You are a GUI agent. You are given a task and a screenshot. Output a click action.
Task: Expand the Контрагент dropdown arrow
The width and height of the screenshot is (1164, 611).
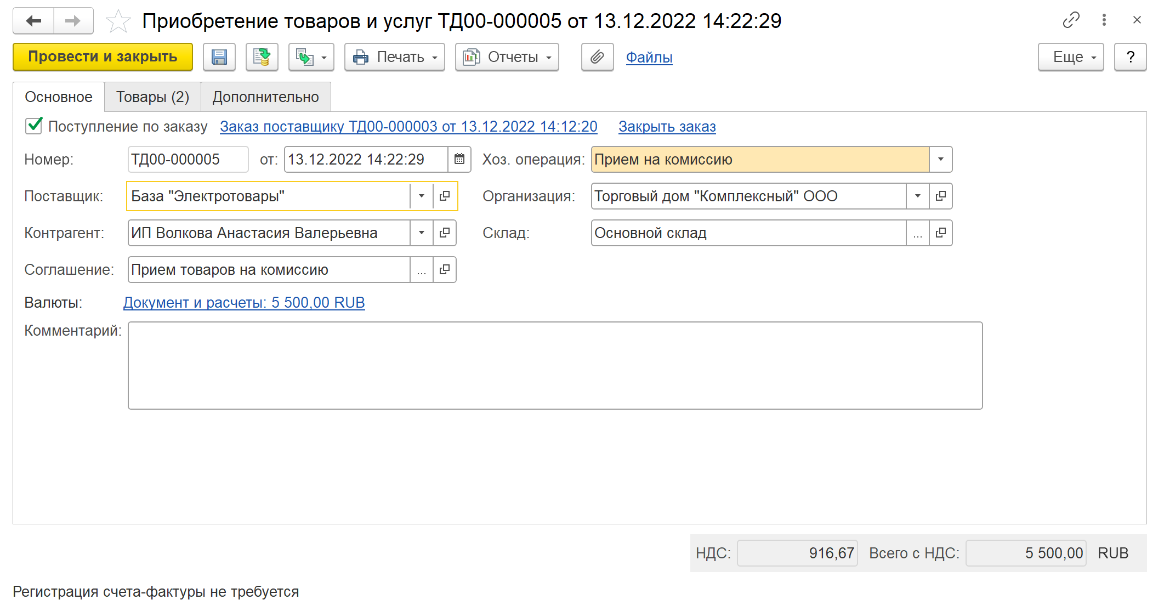(x=421, y=233)
